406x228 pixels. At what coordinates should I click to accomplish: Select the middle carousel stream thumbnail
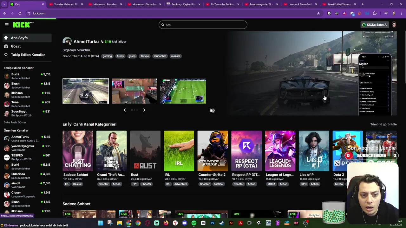(134, 91)
